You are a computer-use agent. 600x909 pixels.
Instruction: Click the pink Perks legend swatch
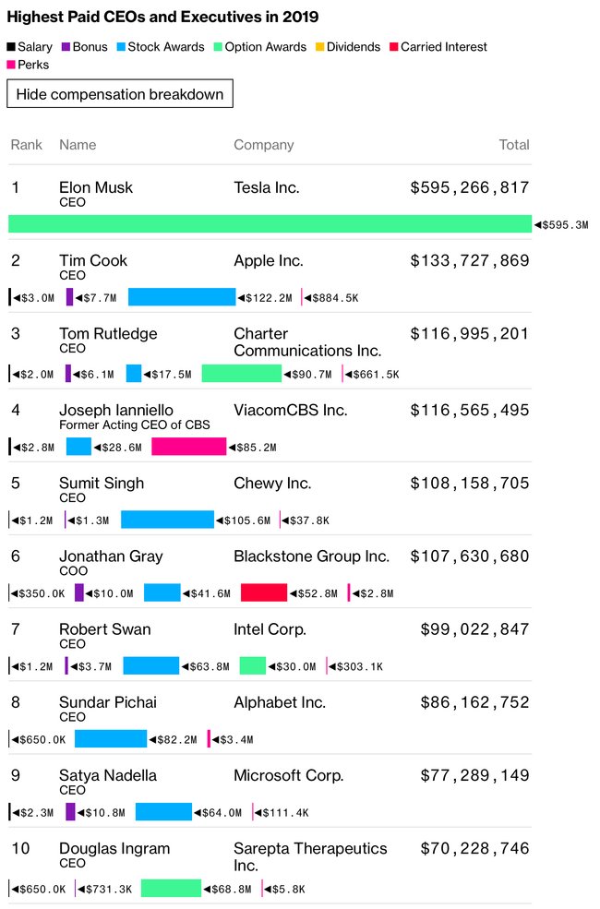pos(11,65)
